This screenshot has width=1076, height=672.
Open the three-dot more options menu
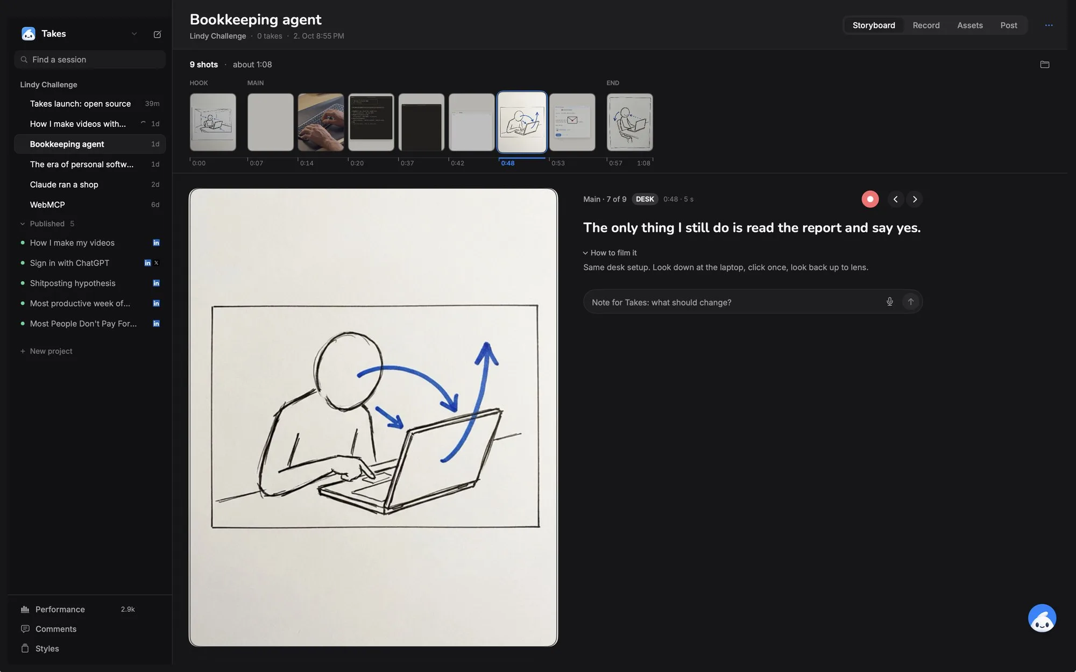[x=1049, y=25]
